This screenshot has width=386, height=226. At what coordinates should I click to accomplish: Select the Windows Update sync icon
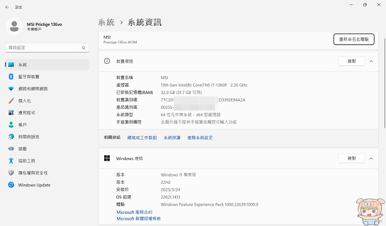[x=11, y=185]
